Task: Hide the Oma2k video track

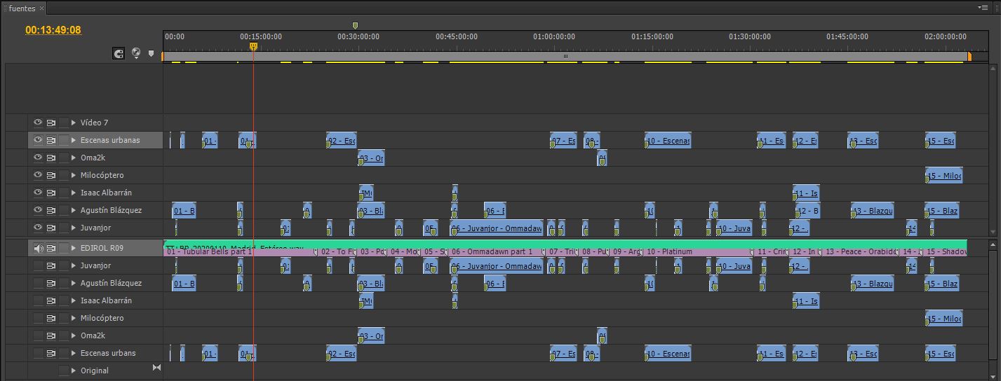Action: tap(38, 158)
